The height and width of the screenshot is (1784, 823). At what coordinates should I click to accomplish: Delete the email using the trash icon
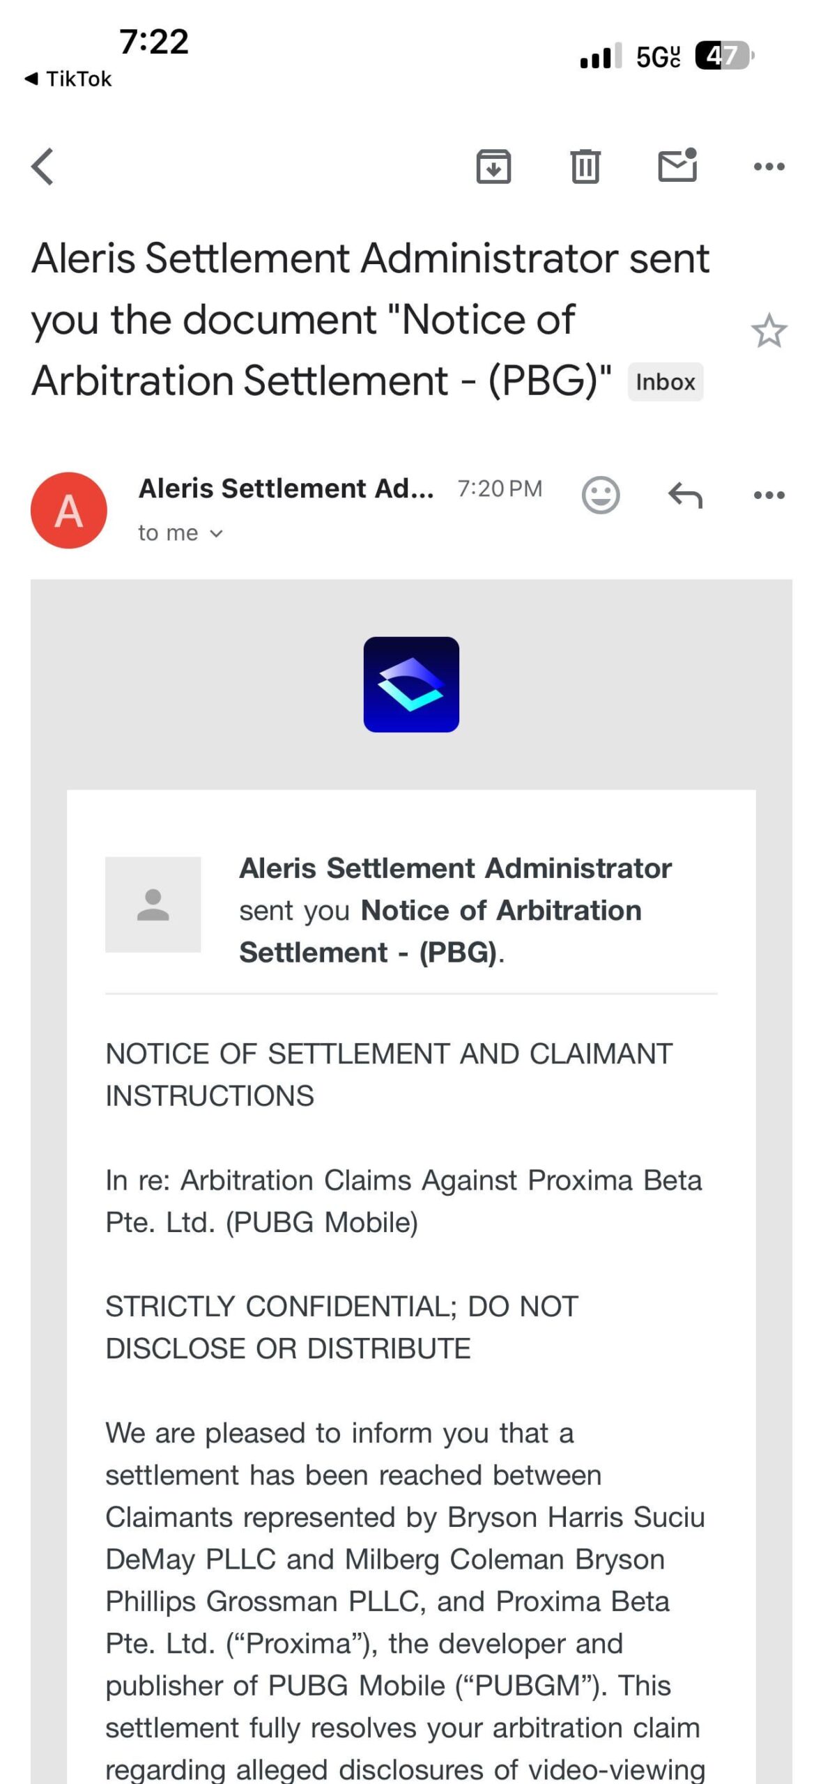coord(585,167)
